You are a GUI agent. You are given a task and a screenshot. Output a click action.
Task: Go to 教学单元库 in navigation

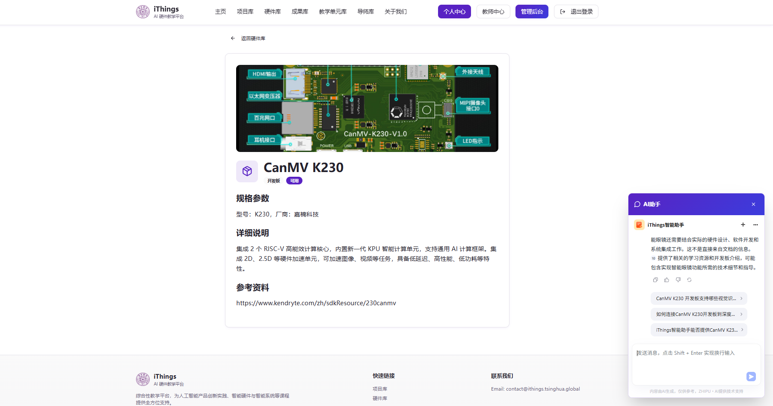[332, 12]
